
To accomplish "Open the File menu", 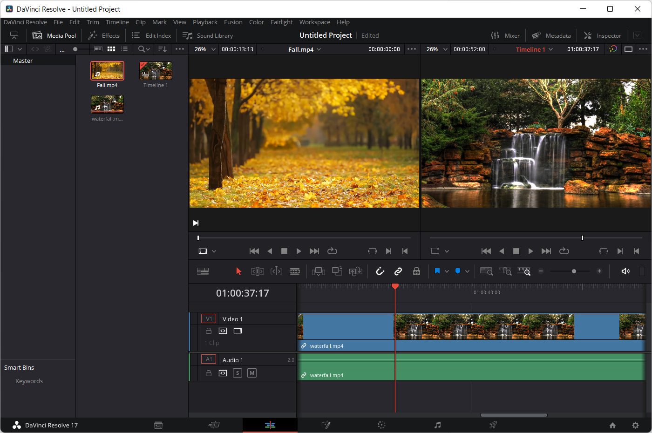I will point(58,22).
